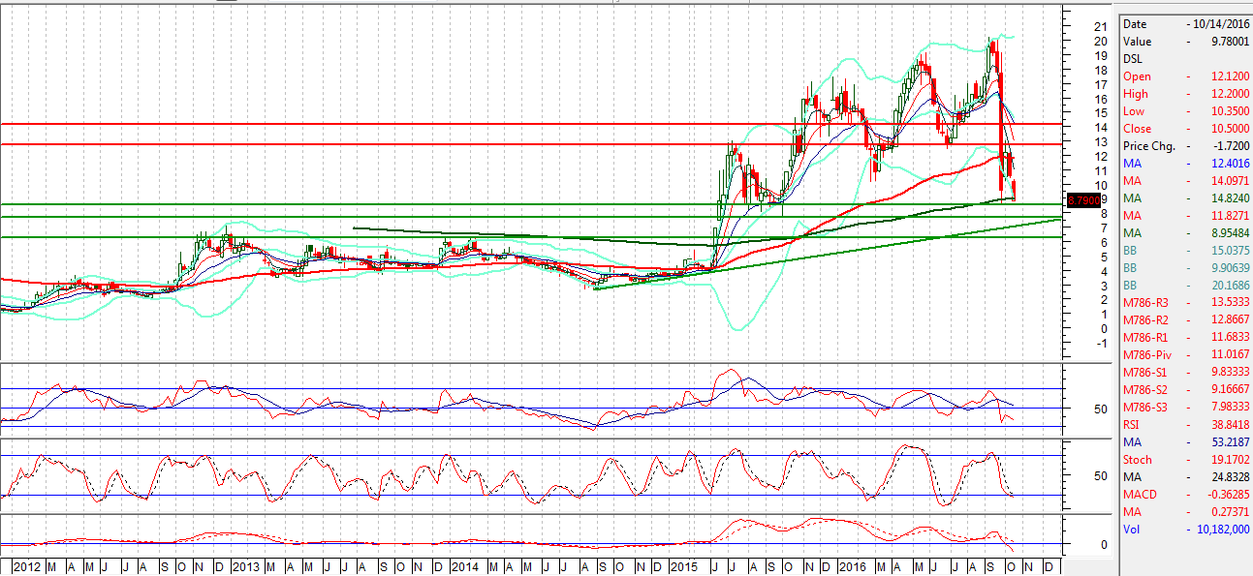Screen dimensions: 1253x576
Task: Click the 50 level label in RSI pane
Action: [1100, 409]
